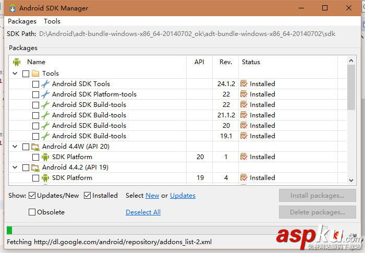Click the Android 4.4W folder icon
365x253 pixels.
(x=35, y=147)
